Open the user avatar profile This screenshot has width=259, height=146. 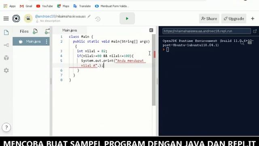click(28, 19)
